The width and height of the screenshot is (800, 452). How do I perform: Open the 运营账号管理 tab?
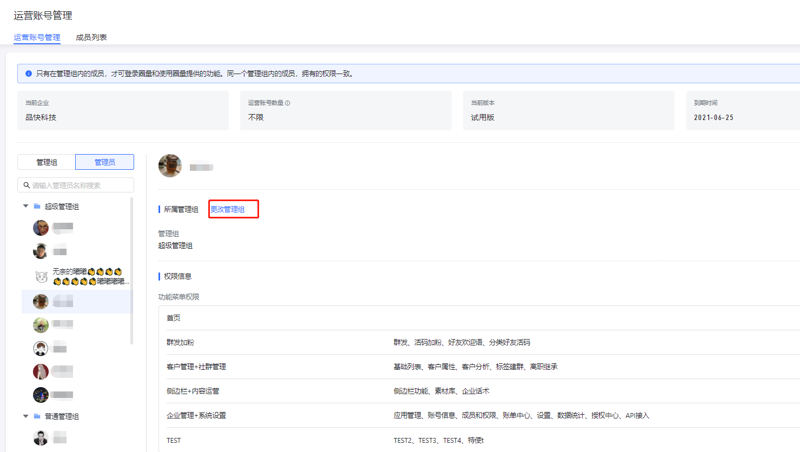37,37
